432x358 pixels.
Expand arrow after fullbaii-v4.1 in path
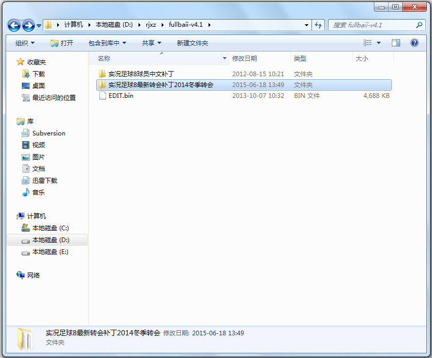point(210,25)
